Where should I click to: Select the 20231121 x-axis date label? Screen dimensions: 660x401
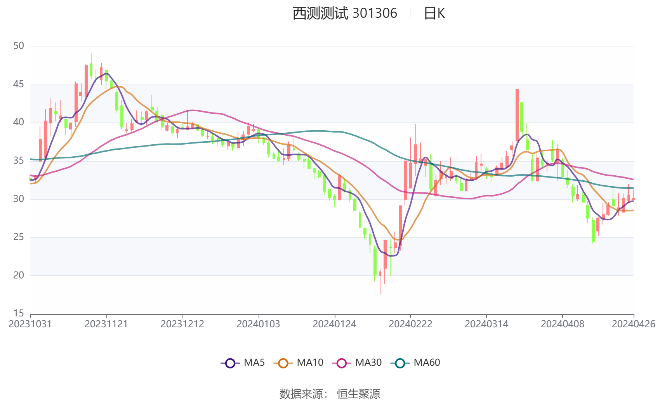106,324
